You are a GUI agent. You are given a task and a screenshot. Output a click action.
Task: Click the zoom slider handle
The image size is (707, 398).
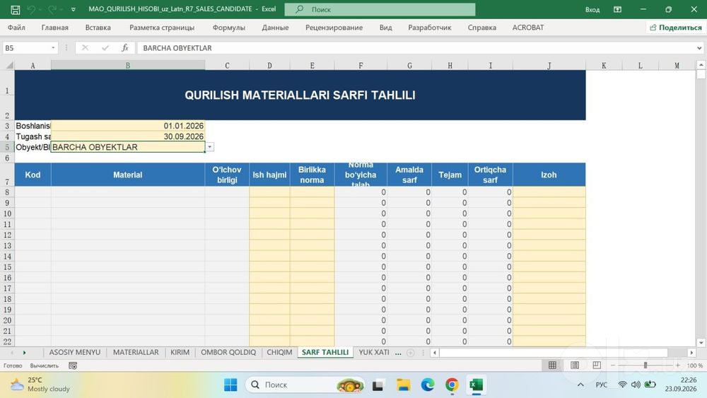[645, 365]
